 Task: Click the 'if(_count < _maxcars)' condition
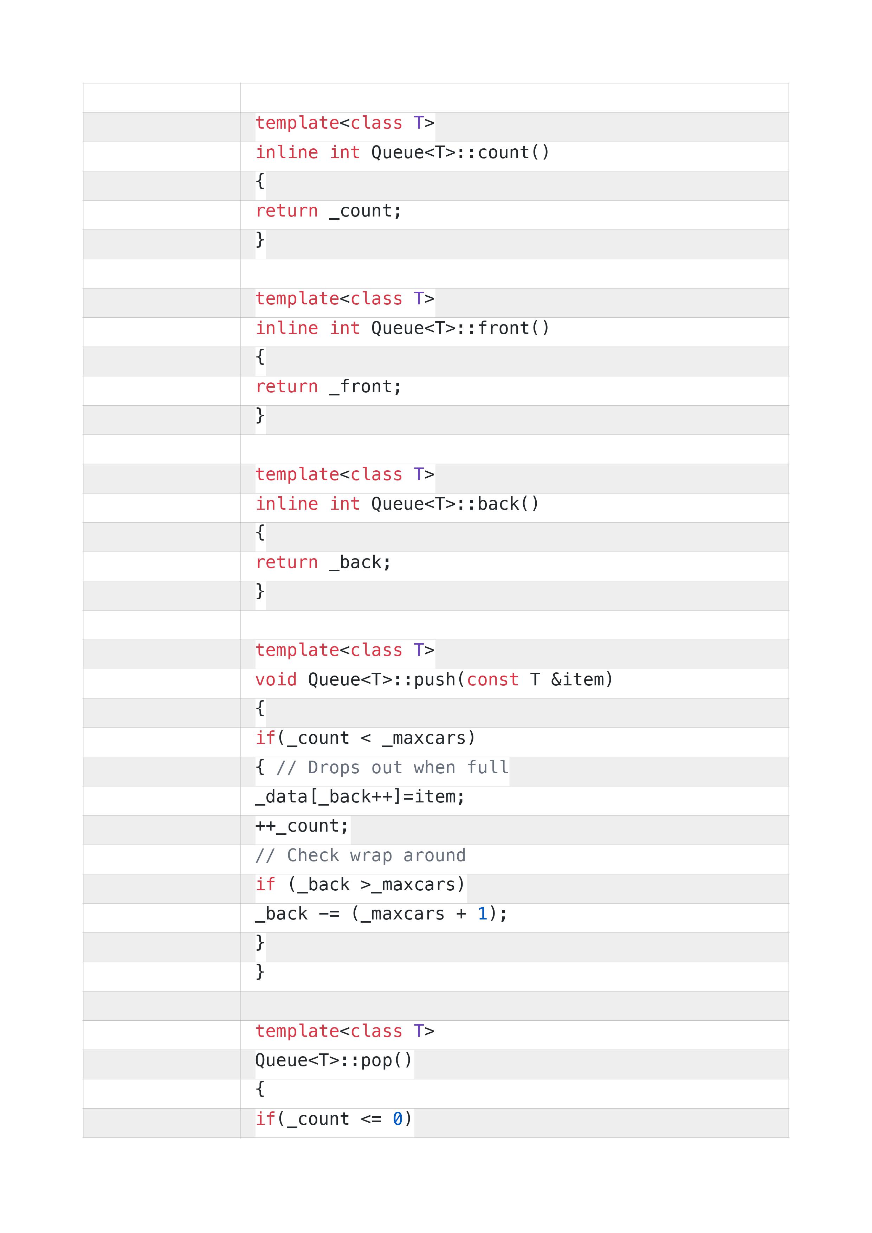pyautogui.click(x=365, y=738)
